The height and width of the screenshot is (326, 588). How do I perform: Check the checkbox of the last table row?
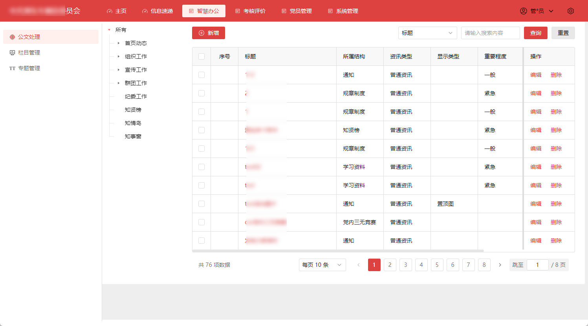pyautogui.click(x=201, y=241)
